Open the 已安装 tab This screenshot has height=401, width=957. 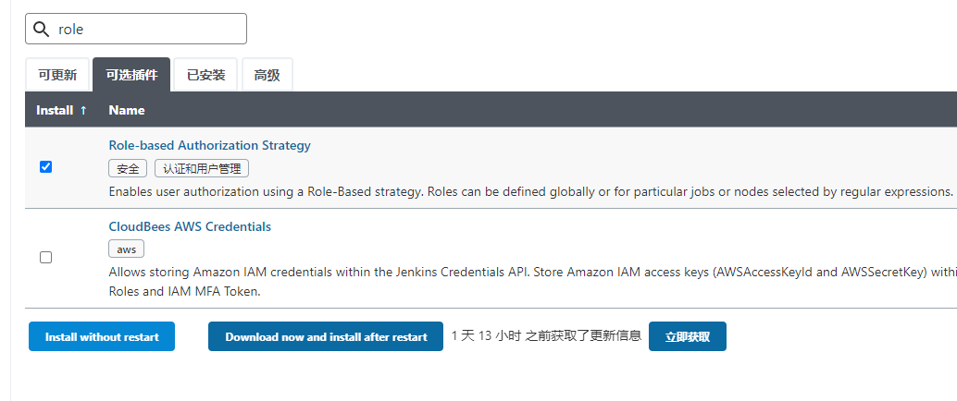(x=205, y=75)
